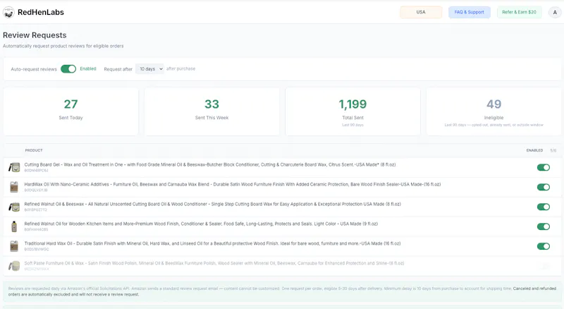Switch off Traditional Hard Wax Oil toggle
The width and height of the screenshot is (564, 309).
pos(543,246)
